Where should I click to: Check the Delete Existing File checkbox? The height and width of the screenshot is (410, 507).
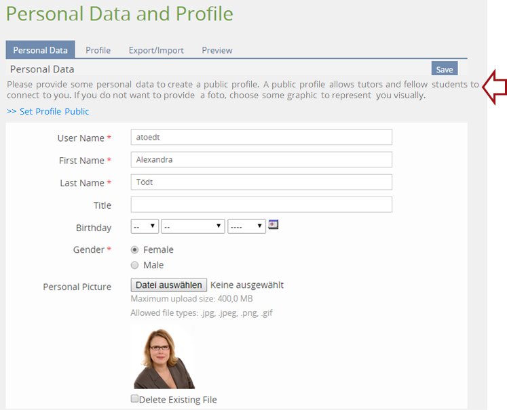click(x=134, y=399)
